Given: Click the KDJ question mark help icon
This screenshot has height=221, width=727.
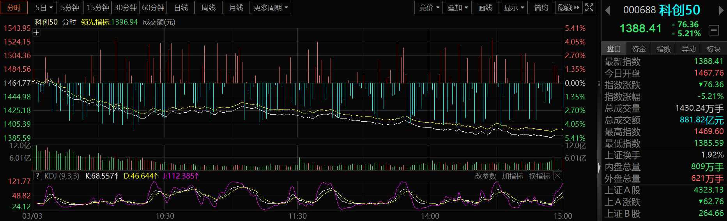Looking at the screenshot, I should click(37, 176).
